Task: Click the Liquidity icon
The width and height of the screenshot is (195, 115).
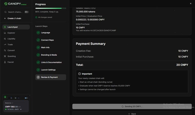Action: coord(5,39)
